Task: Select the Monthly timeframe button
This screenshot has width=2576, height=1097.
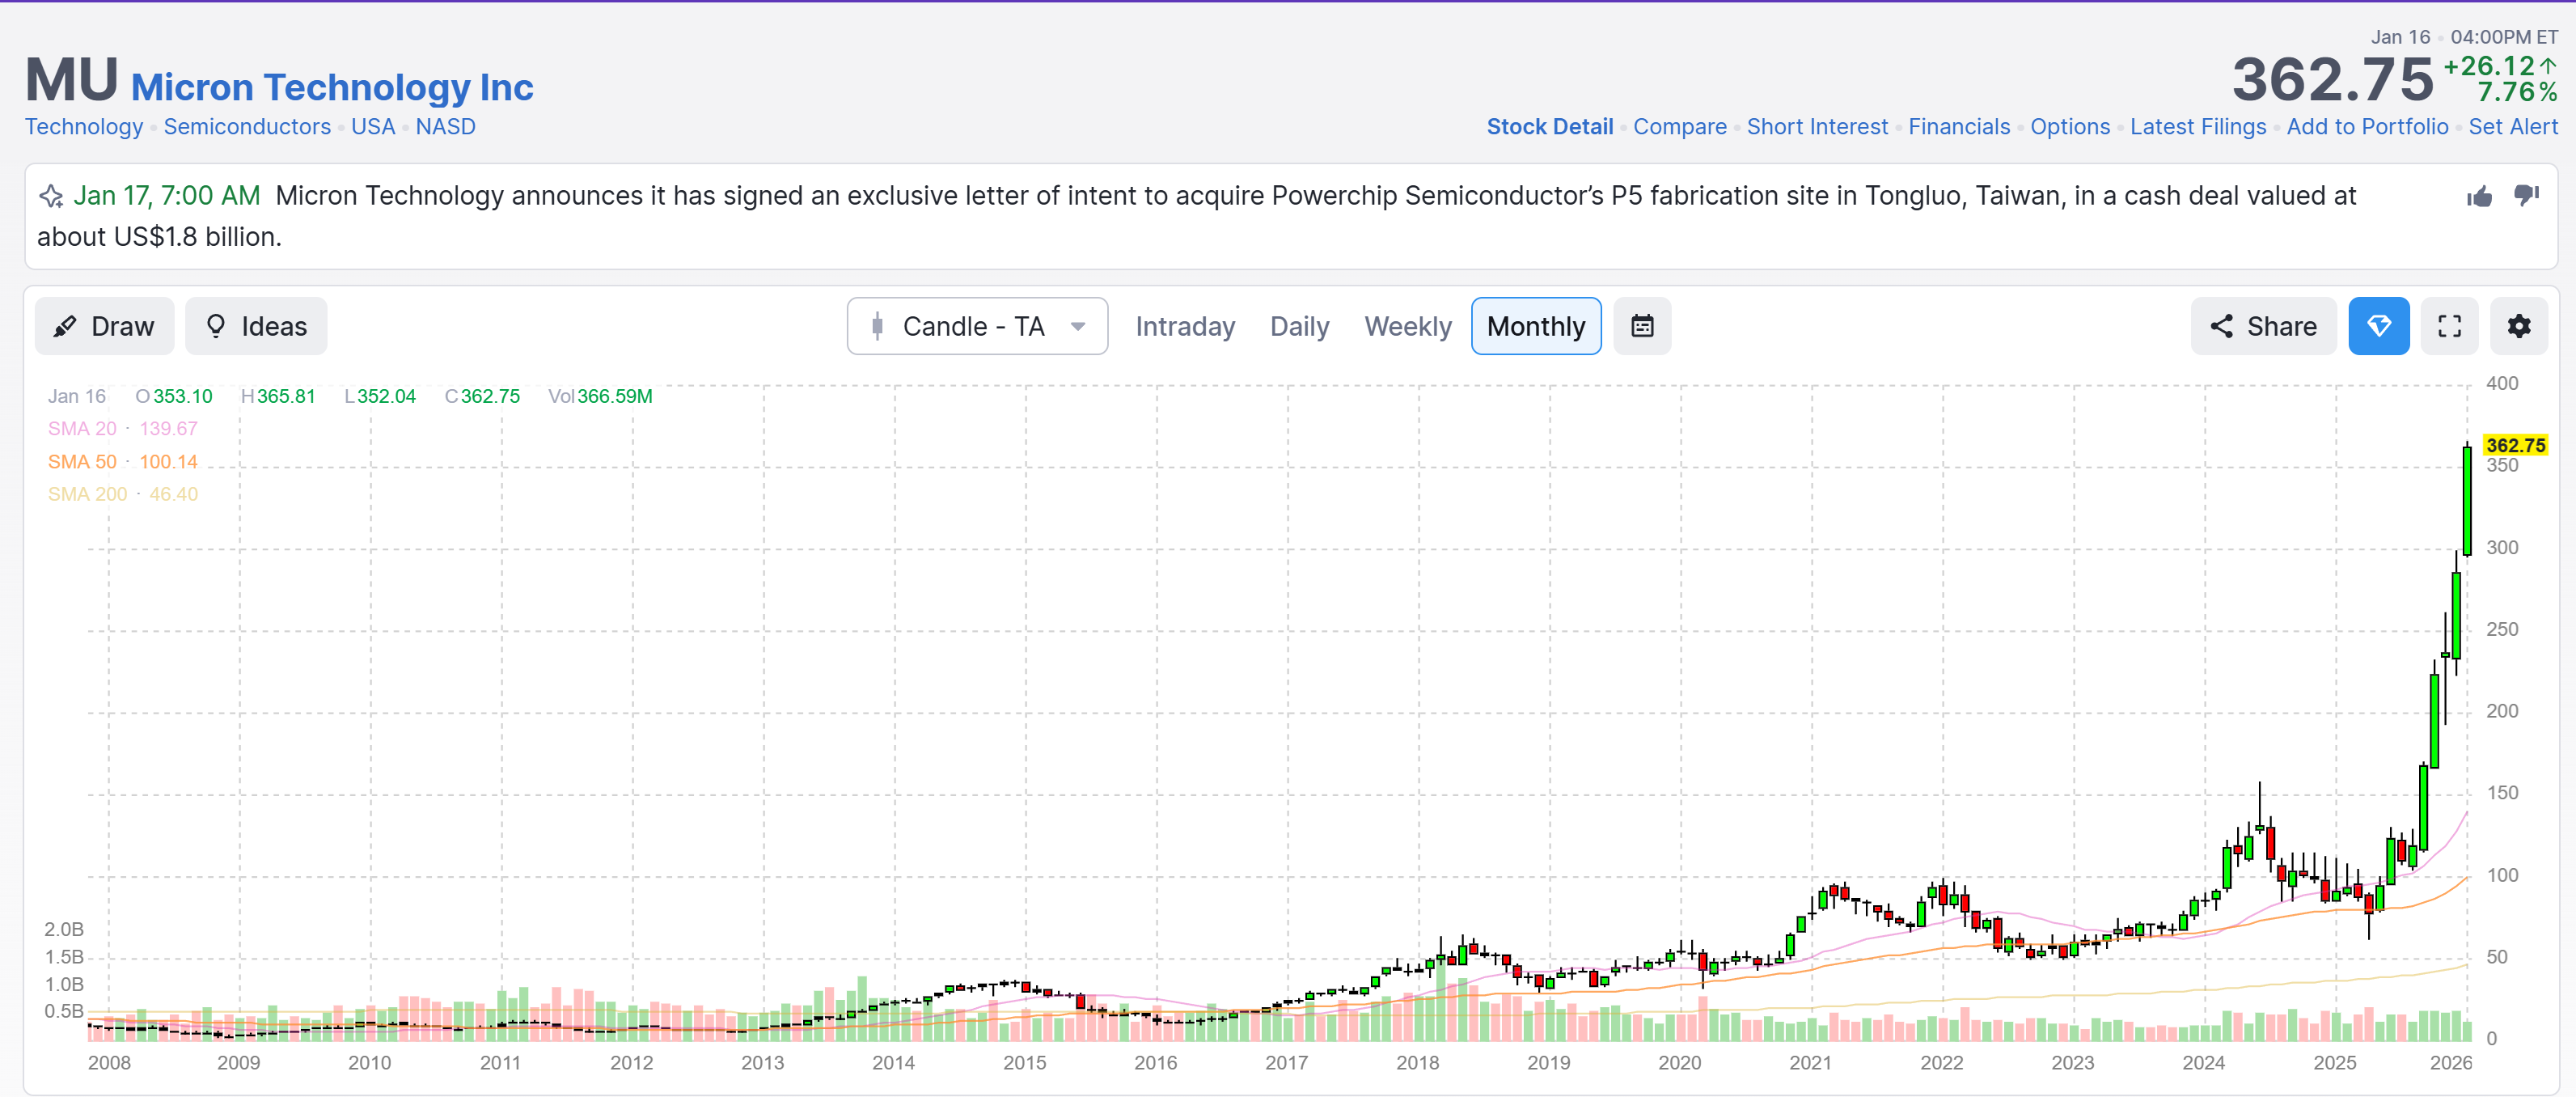Action: click(1535, 326)
